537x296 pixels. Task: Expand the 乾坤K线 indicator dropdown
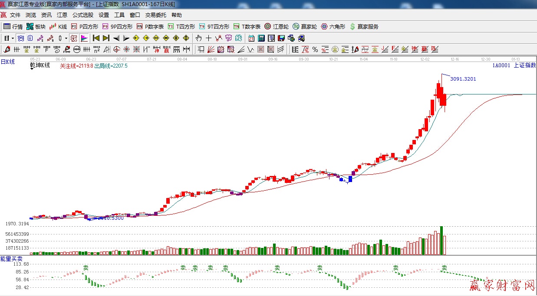click(x=33, y=69)
